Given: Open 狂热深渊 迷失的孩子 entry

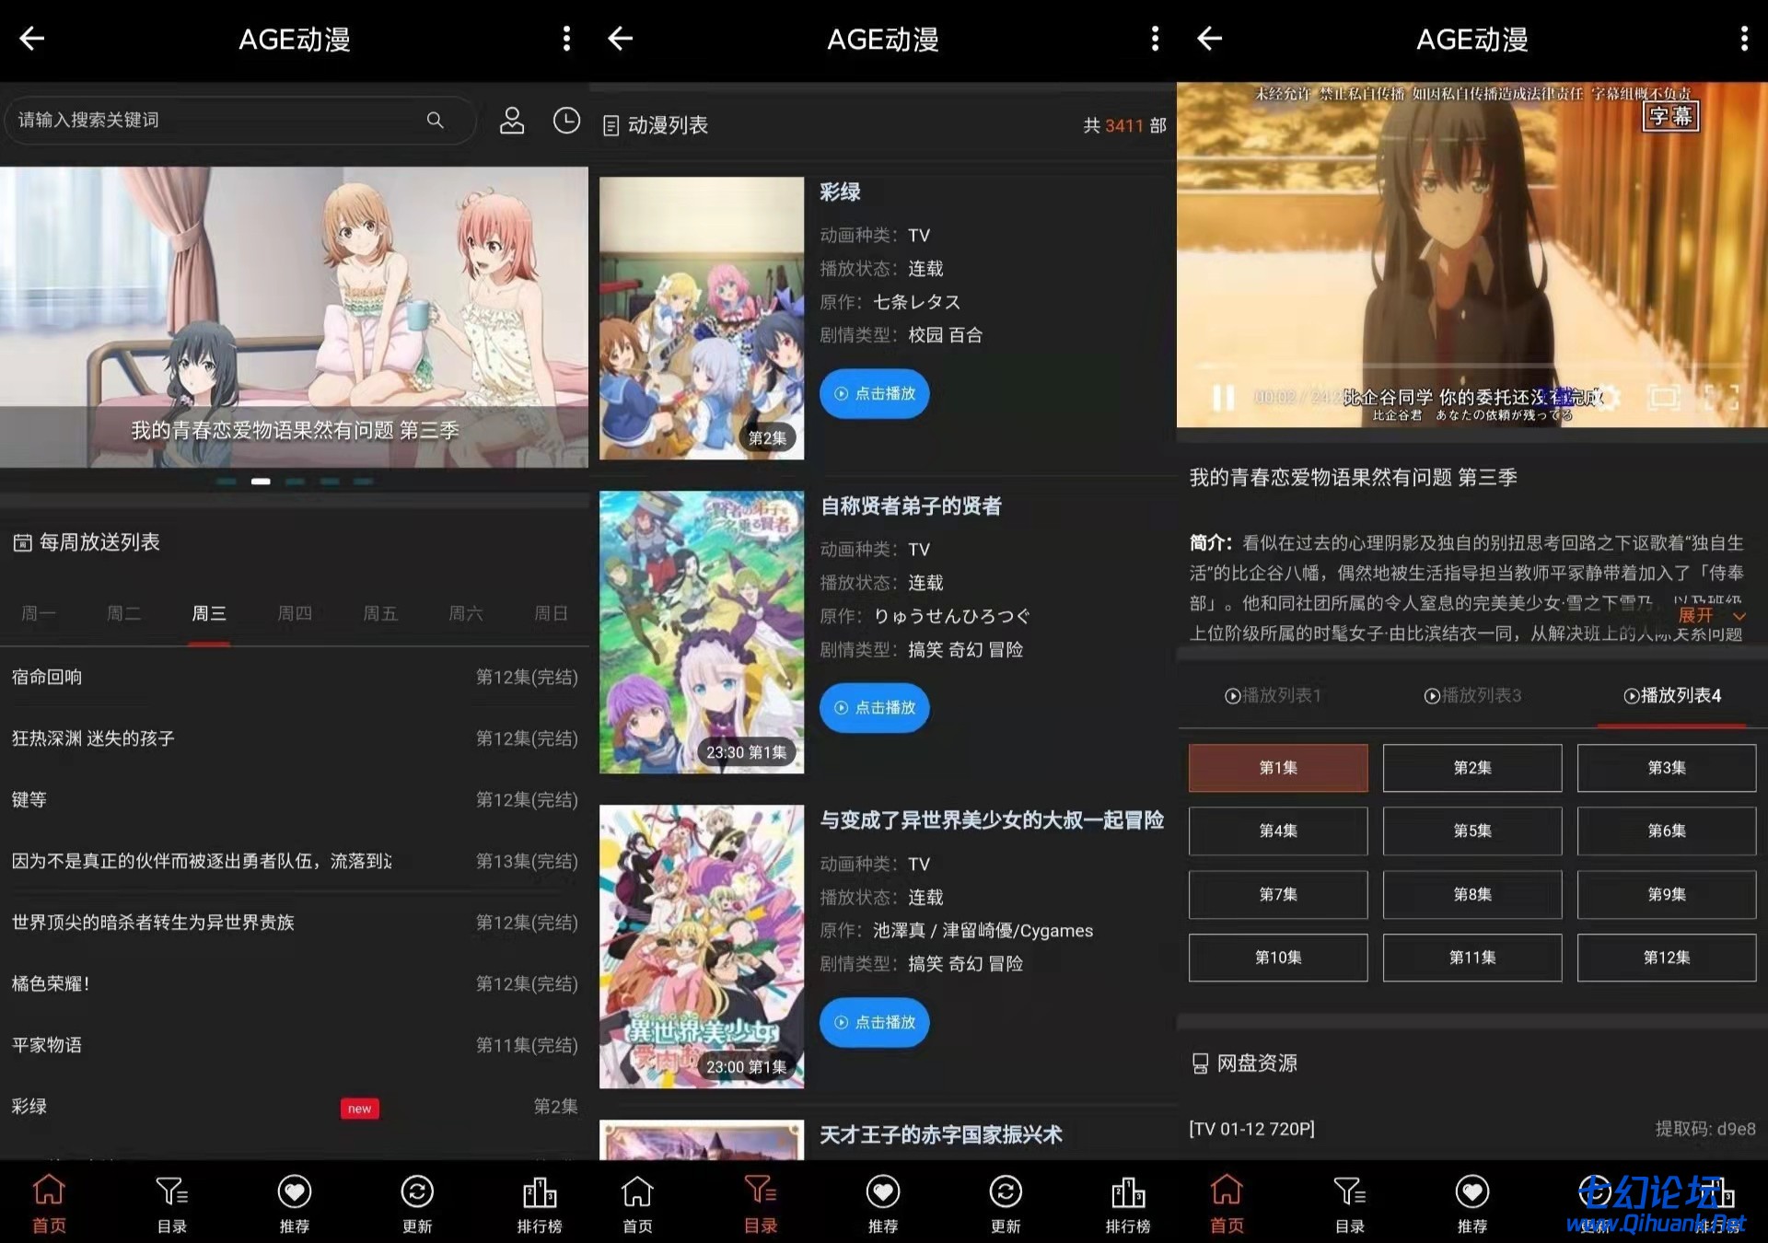Looking at the screenshot, I should coord(294,738).
